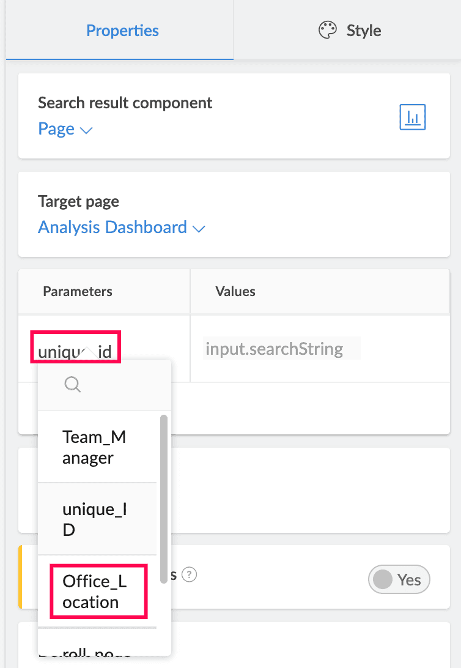461x668 pixels.
Task: Select the Team_Manager option
Action: [95, 447]
